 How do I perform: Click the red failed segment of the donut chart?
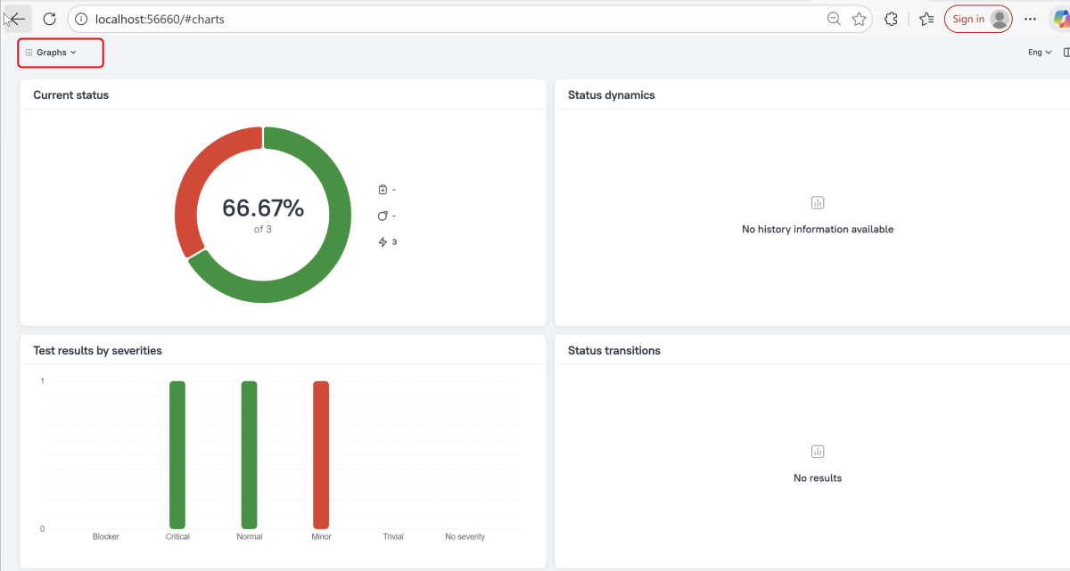(x=196, y=178)
